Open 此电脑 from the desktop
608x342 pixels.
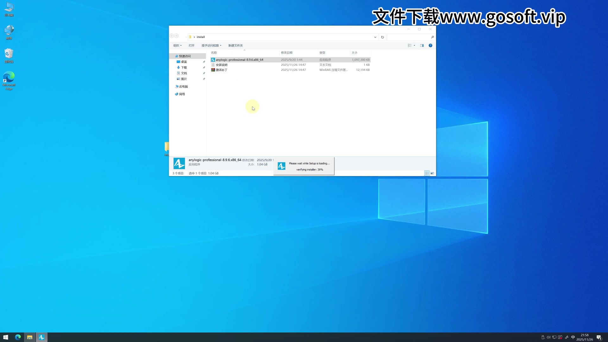[9, 8]
